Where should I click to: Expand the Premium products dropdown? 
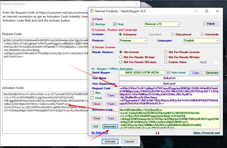pyautogui.click(x=133, y=41)
